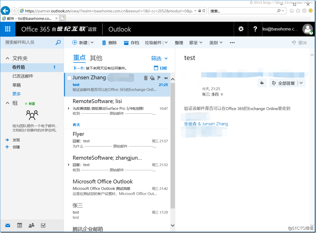Open the Junk mail dropdown arrow

(x=166, y=43)
